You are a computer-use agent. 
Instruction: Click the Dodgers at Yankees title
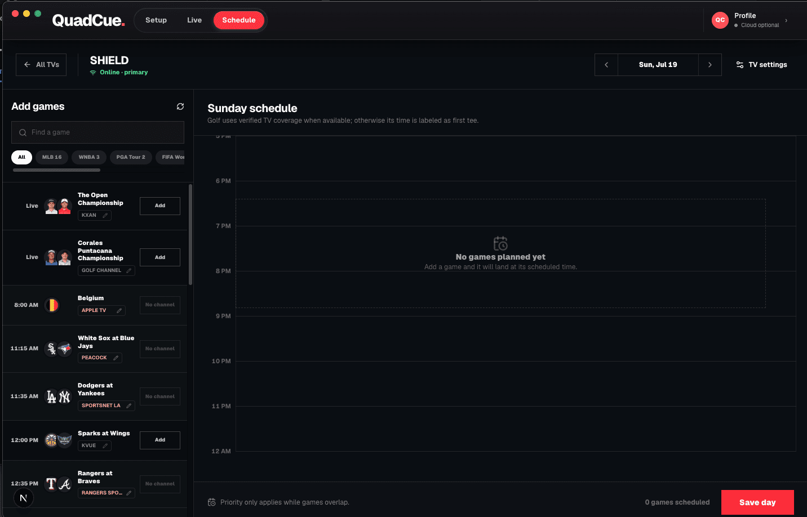pyautogui.click(x=95, y=389)
